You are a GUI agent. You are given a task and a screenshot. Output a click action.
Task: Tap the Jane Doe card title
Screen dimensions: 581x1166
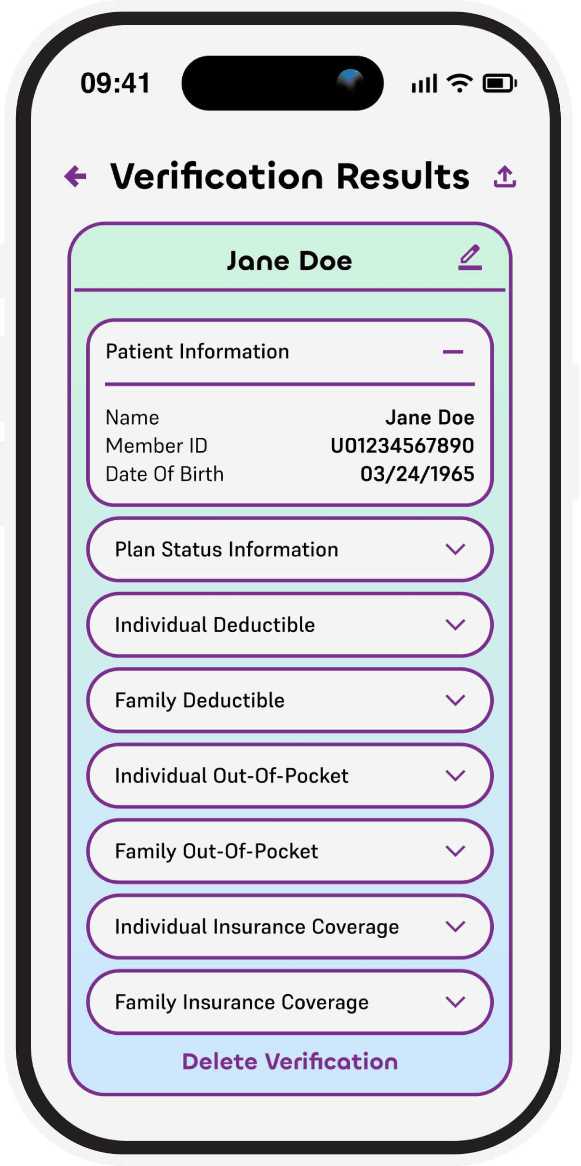click(x=290, y=261)
